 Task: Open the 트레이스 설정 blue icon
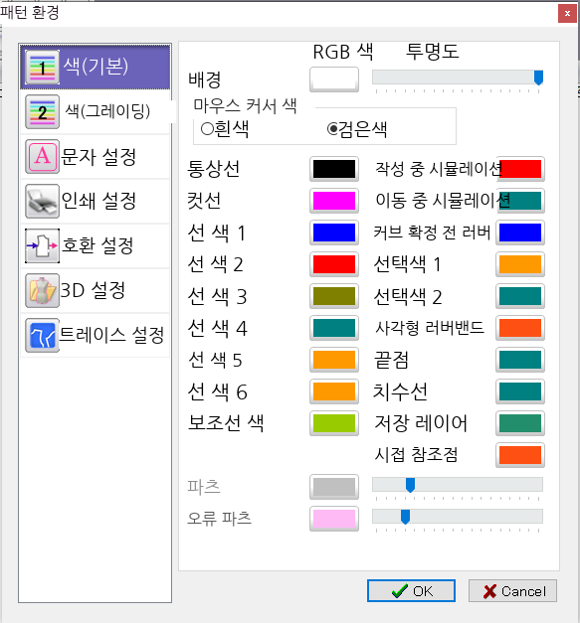(42, 335)
